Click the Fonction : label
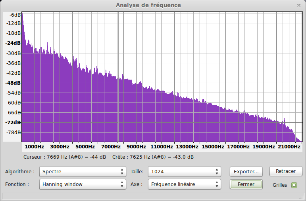The height and width of the screenshot is (201, 306). 17,184
